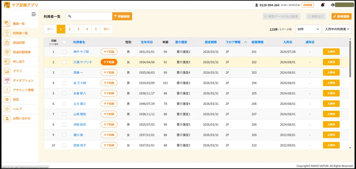The width and height of the screenshot is (356, 169).
Task: Check the box for 土方 歳三
Action: (64, 104)
